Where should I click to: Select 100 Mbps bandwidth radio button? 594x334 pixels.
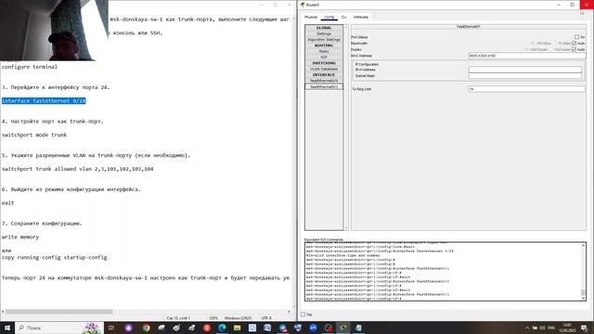pos(533,44)
